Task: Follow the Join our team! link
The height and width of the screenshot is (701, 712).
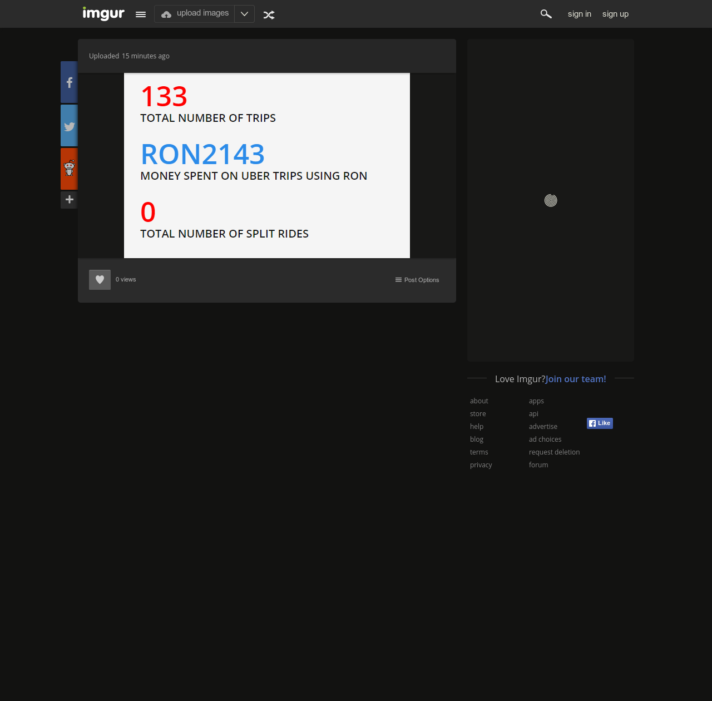Action: click(x=576, y=379)
